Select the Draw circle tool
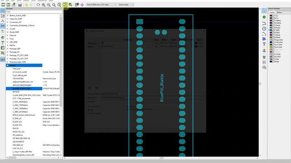291x163 pixels. [264, 29]
